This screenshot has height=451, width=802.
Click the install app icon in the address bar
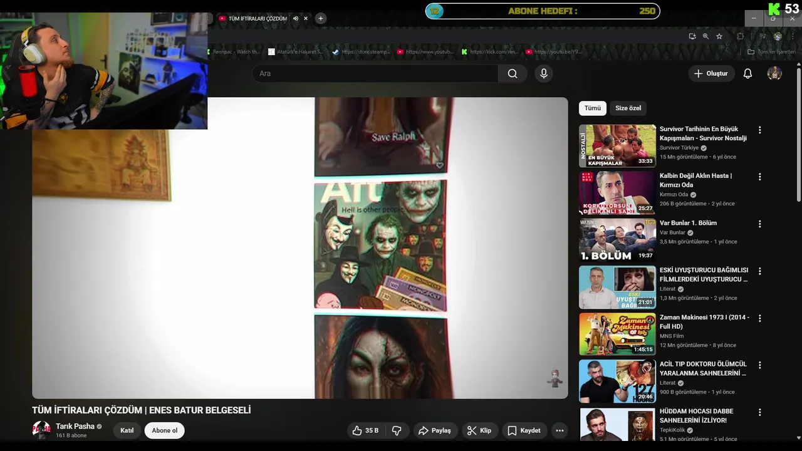pyautogui.click(x=692, y=36)
